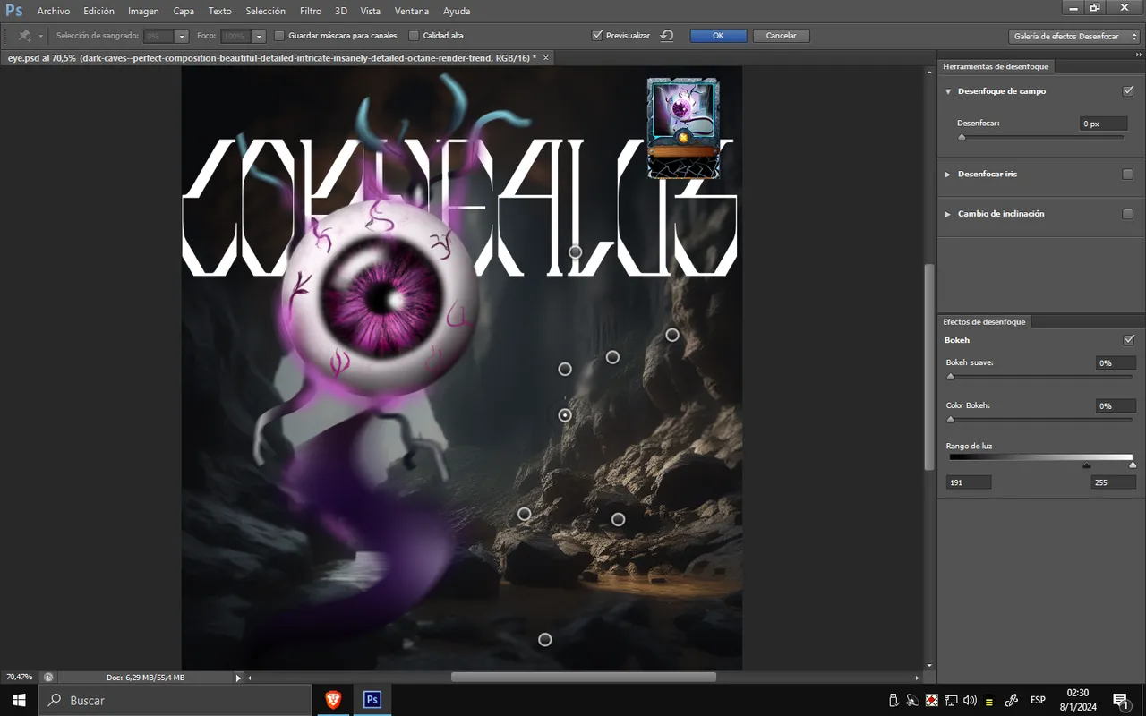Open the Edición menu
The height and width of the screenshot is (716, 1146).
[x=98, y=12]
